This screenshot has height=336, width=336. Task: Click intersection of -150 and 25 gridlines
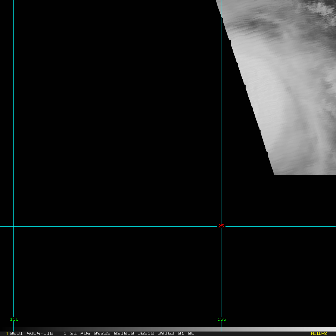point(13,226)
